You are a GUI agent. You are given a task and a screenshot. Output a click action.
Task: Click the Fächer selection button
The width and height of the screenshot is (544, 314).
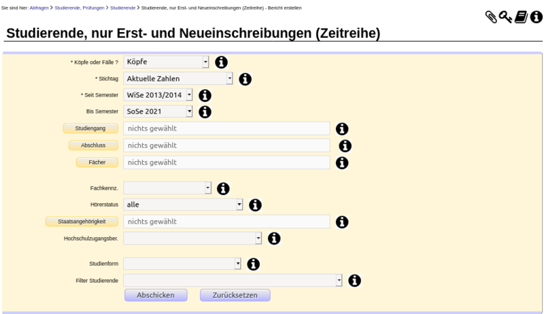pyautogui.click(x=97, y=162)
